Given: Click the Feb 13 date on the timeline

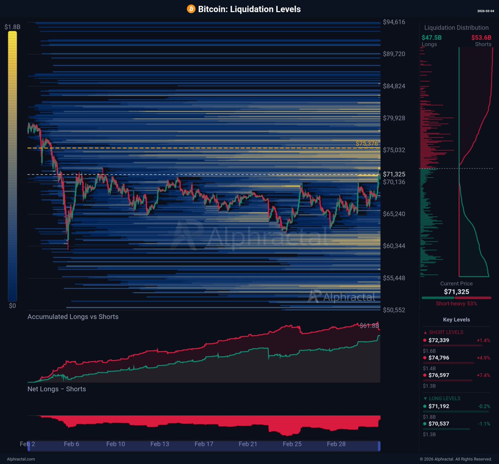Looking at the screenshot, I should pos(160,444).
